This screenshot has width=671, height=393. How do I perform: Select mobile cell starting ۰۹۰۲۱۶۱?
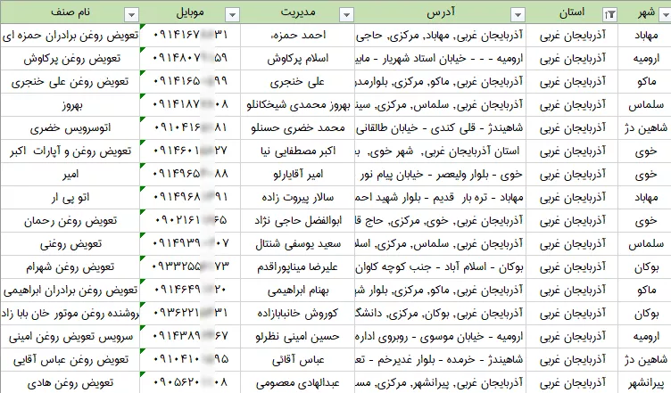190,220
